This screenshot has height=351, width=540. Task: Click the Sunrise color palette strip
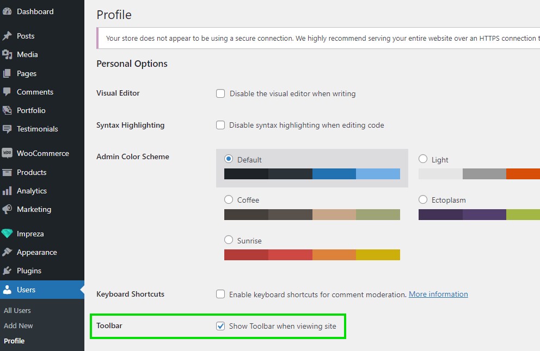pyautogui.click(x=312, y=255)
